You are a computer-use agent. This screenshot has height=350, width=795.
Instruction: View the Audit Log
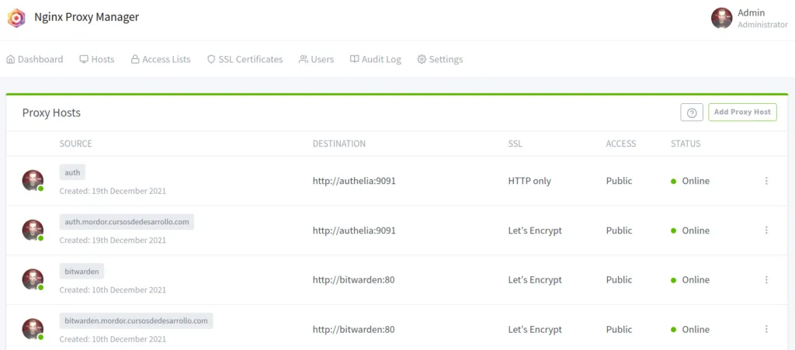click(375, 59)
